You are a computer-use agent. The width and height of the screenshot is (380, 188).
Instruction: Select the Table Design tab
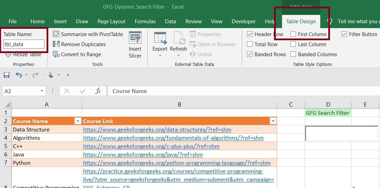coord(301,21)
